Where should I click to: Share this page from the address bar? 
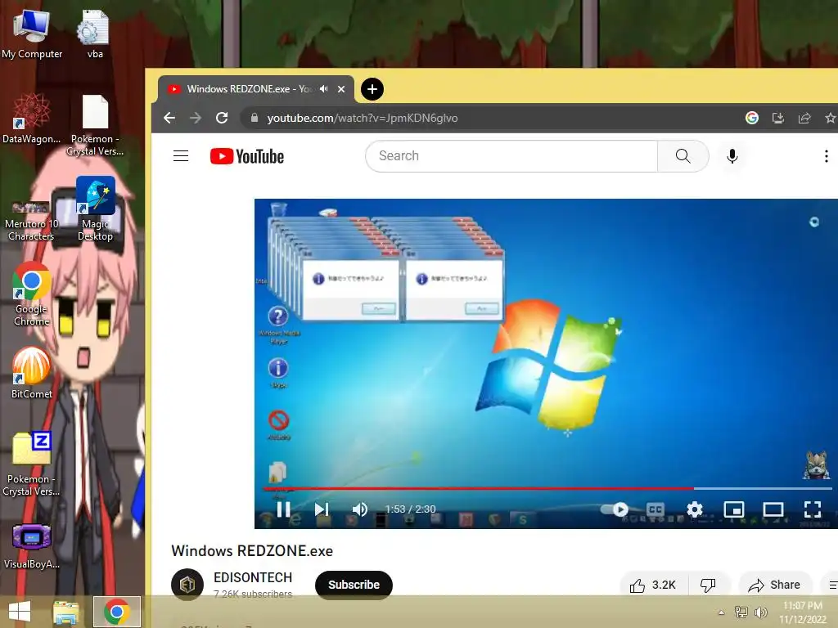(804, 118)
